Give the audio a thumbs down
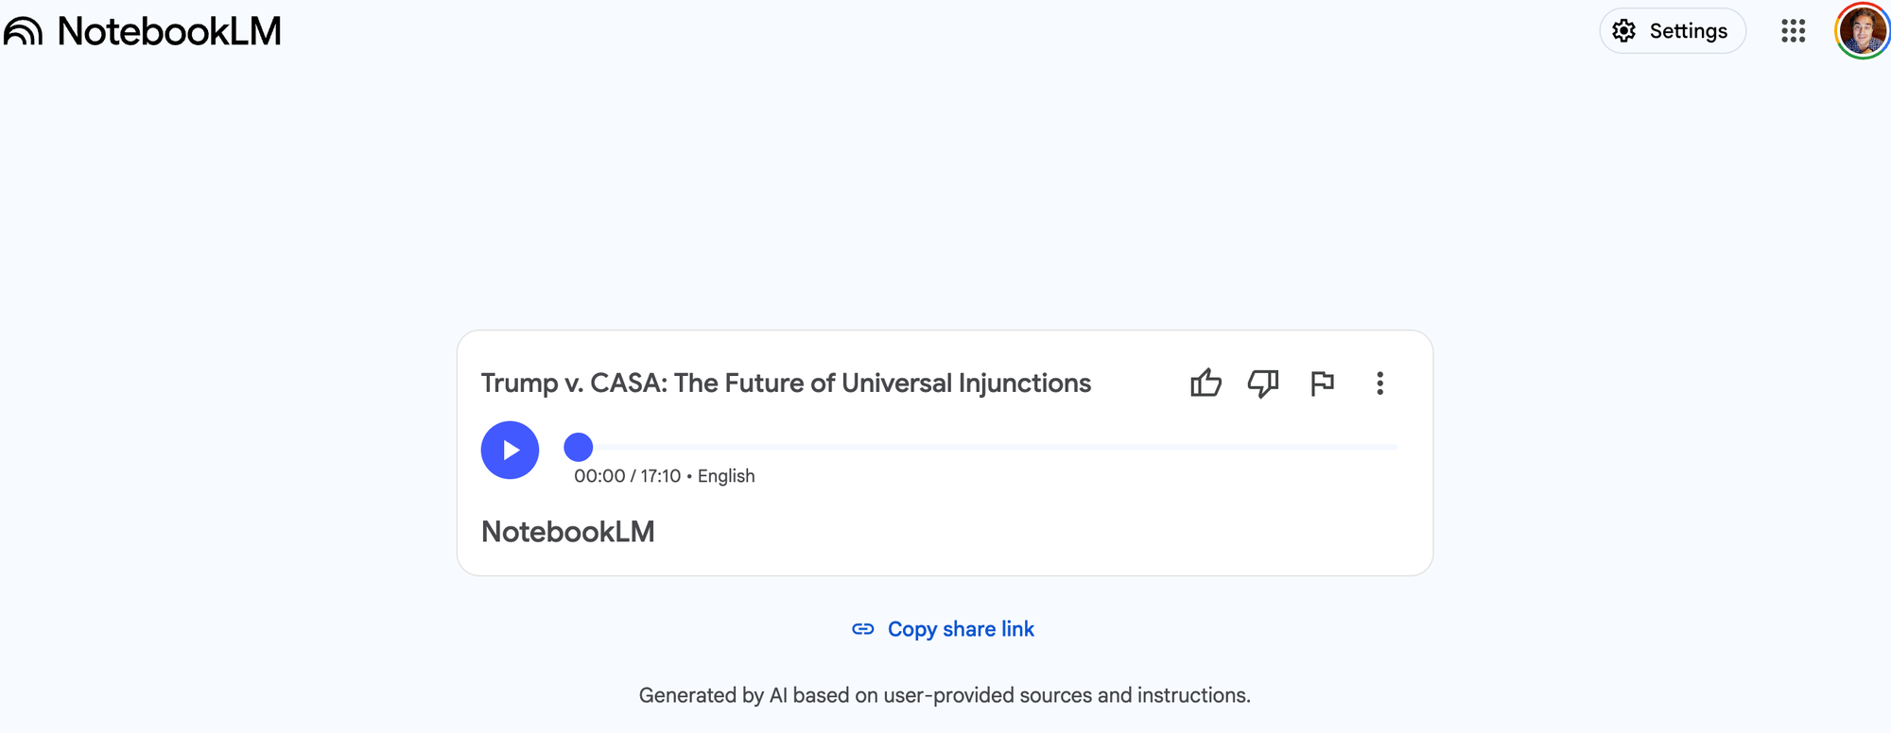Image resolution: width=1891 pixels, height=733 pixels. point(1263,383)
